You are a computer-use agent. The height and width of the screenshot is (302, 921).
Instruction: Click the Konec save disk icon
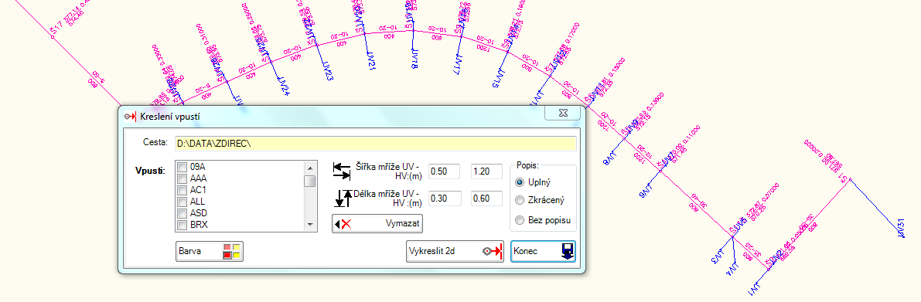pyautogui.click(x=568, y=251)
